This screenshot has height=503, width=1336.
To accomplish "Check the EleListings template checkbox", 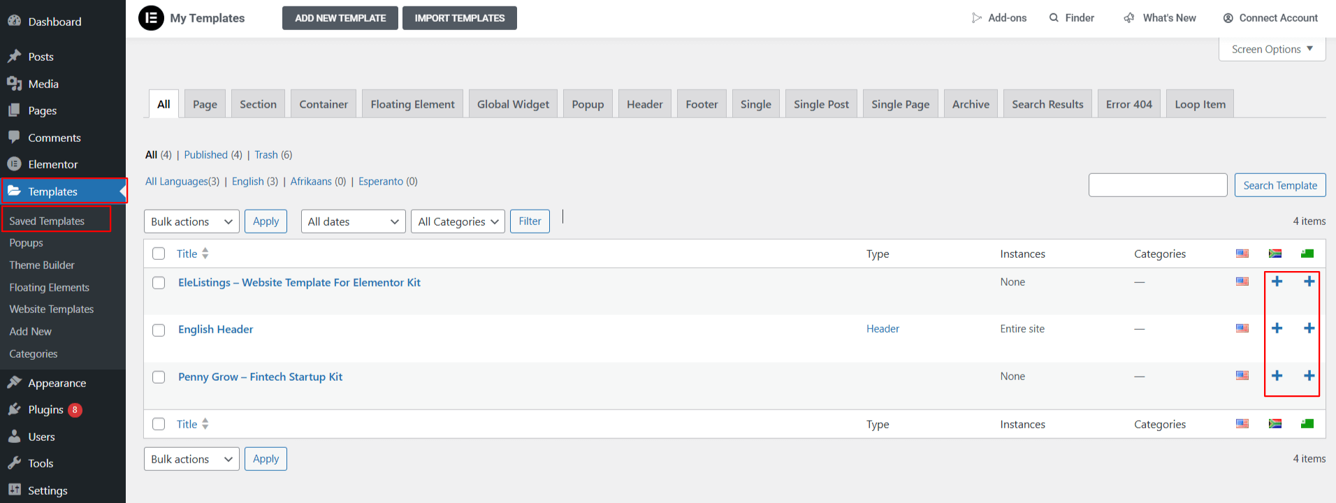I will 159,283.
